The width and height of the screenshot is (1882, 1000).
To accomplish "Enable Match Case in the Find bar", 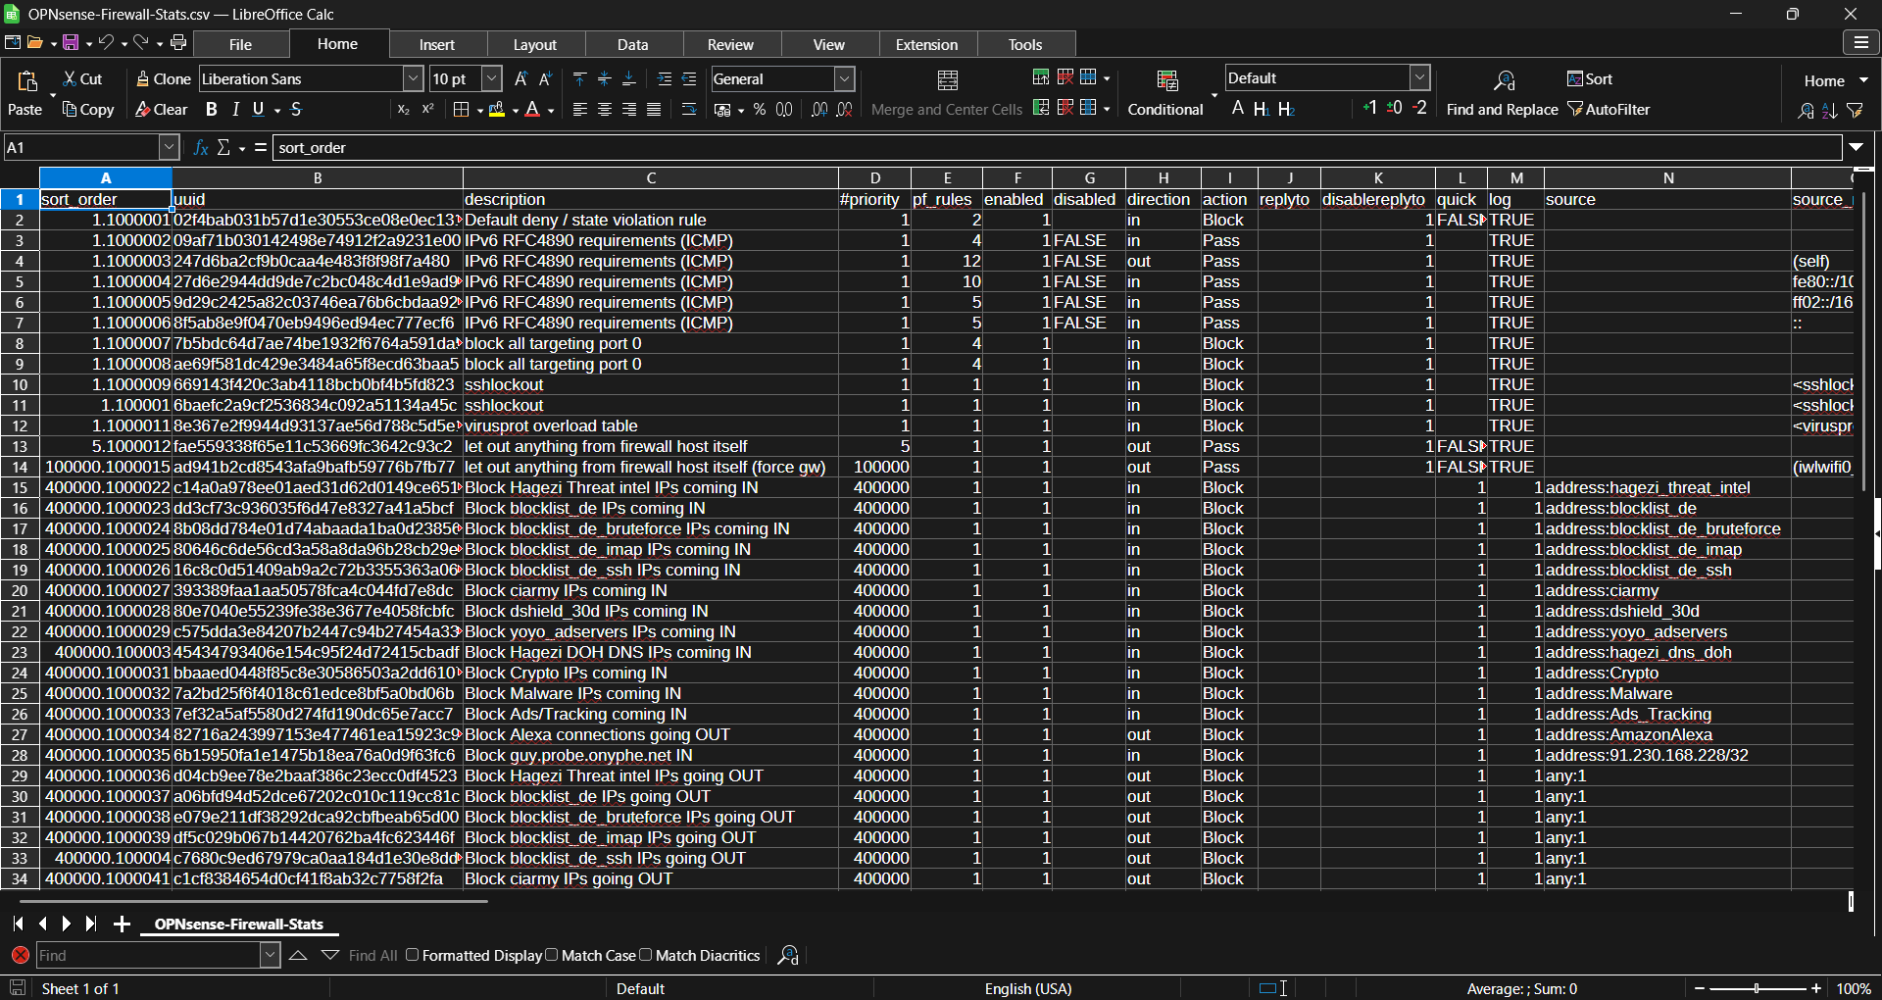I will (552, 955).
